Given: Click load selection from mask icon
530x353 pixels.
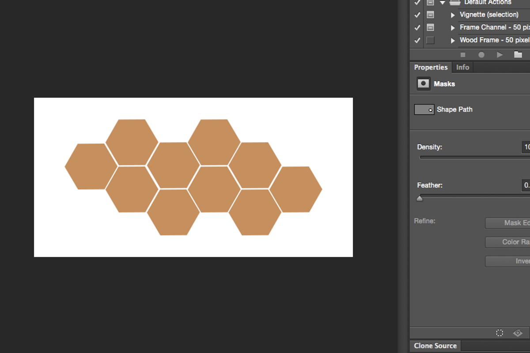Looking at the screenshot, I should pos(500,333).
